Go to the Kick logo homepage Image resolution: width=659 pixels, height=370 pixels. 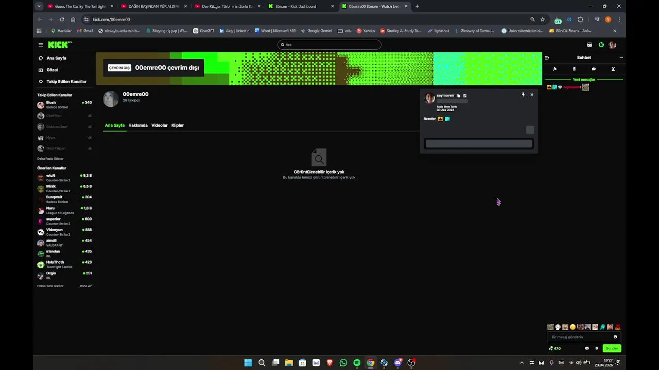point(60,45)
